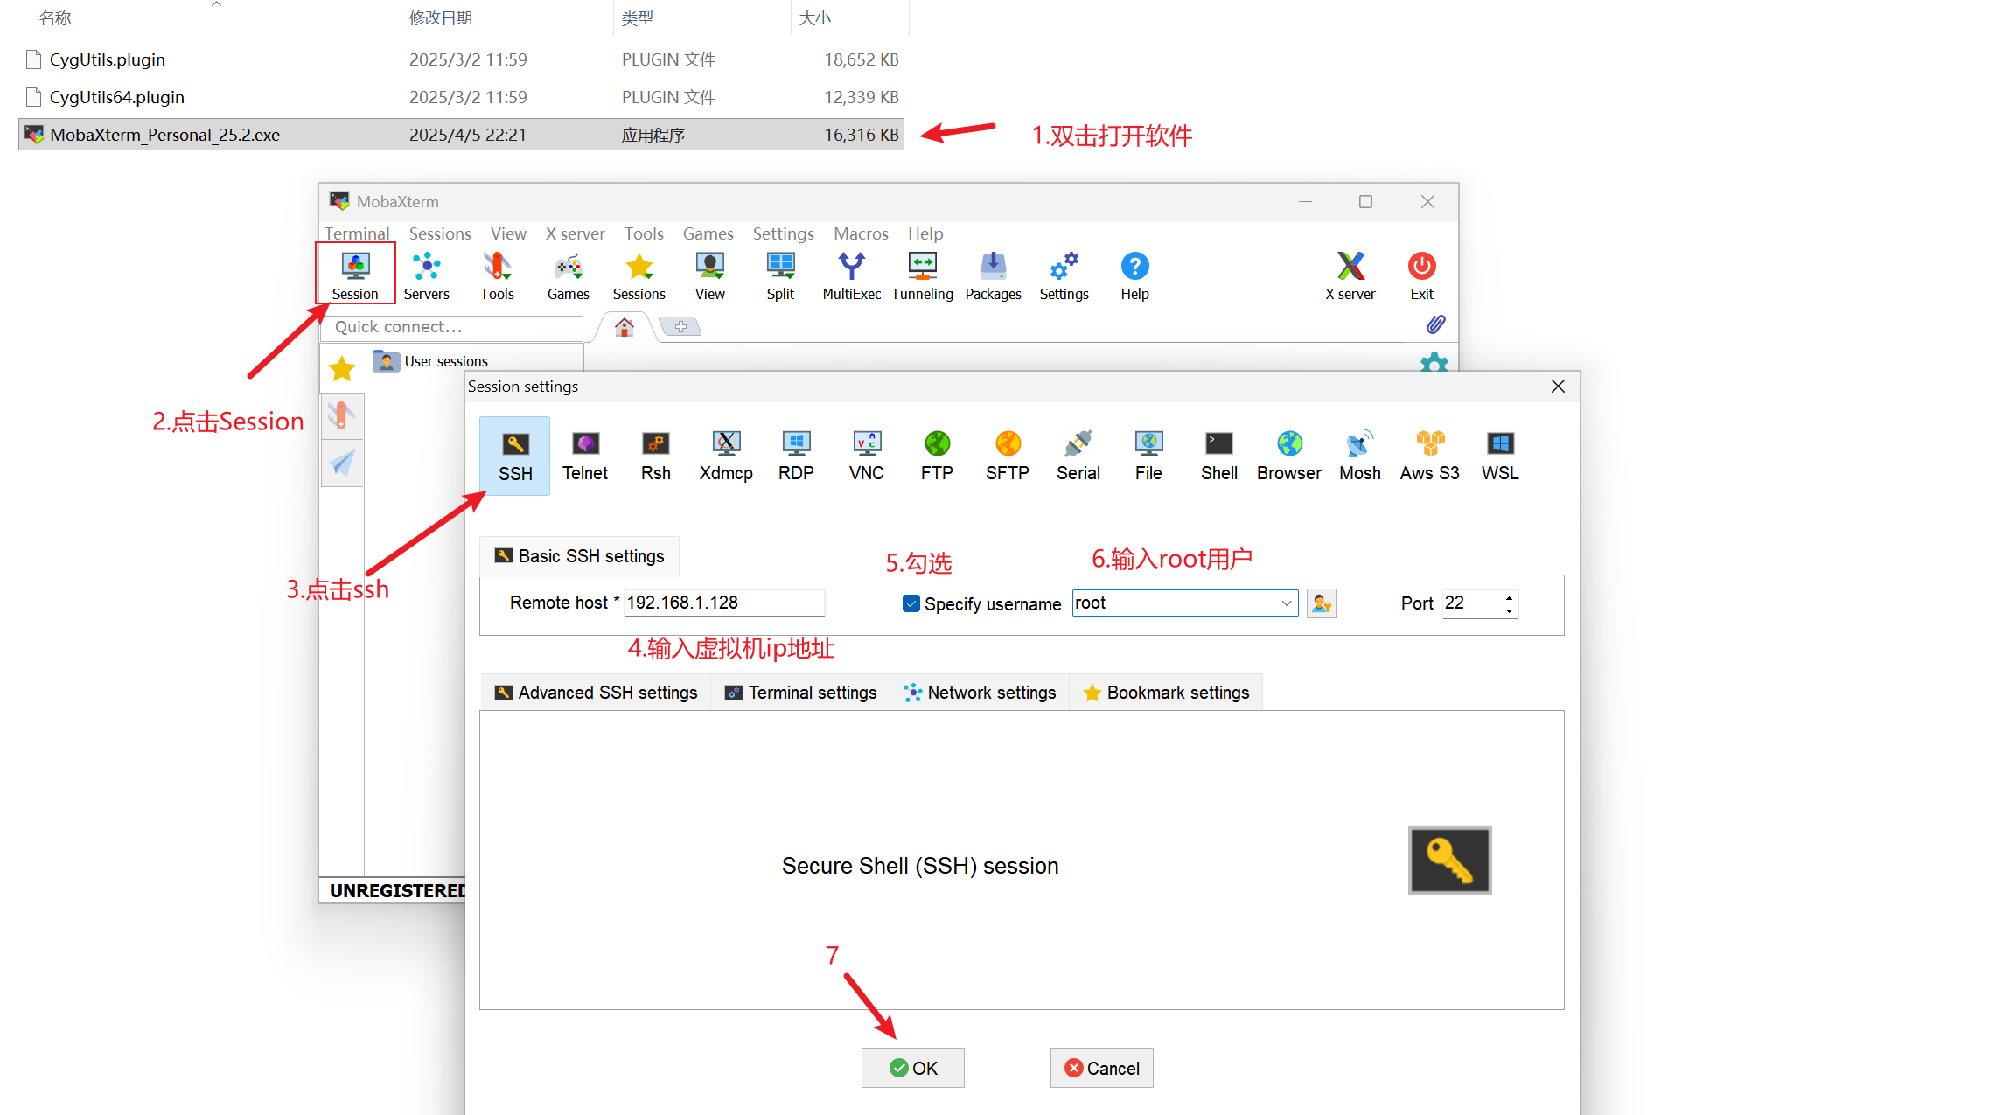Select the Mosh session type
Screen dimensions: 2010x1115
pyautogui.click(x=1360, y=456)
